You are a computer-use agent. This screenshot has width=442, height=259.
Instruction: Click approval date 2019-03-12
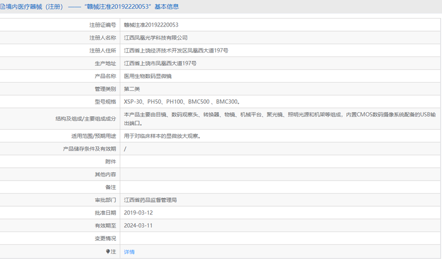click(138, 213)
